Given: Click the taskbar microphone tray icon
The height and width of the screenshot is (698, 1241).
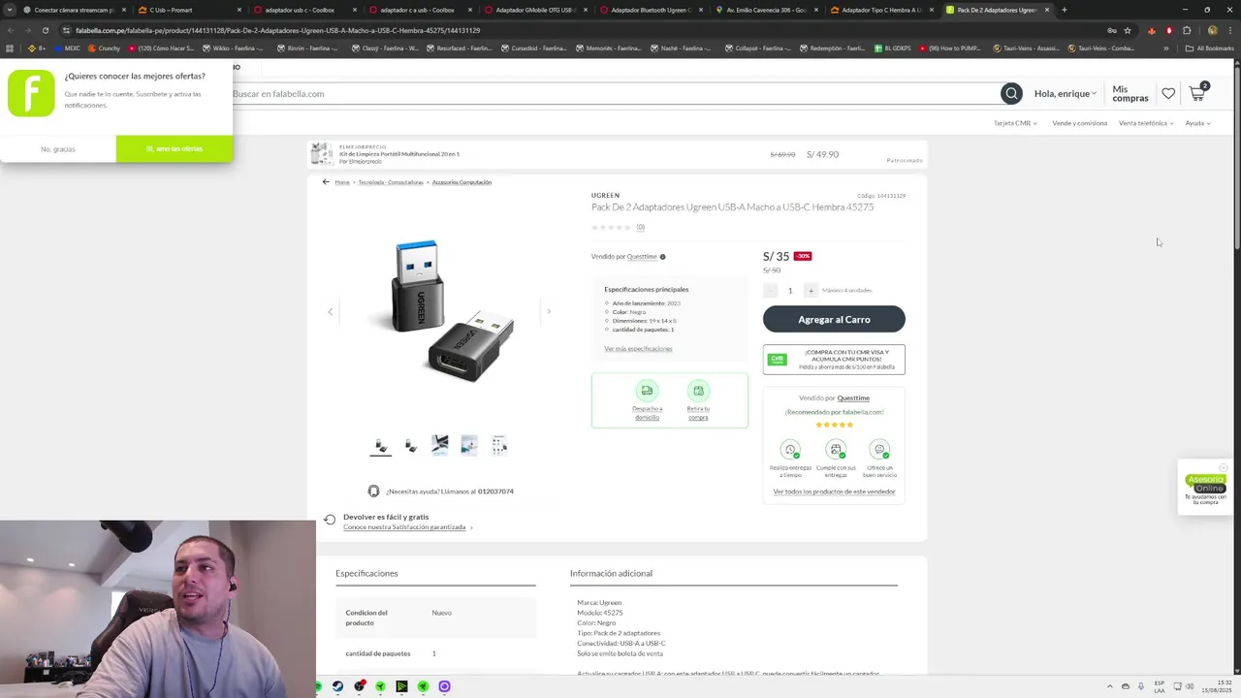Looking at the screenshot, I should 1140,686.
